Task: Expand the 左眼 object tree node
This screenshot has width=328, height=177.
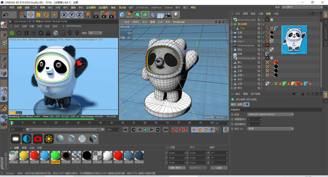Action: [231, 33]
